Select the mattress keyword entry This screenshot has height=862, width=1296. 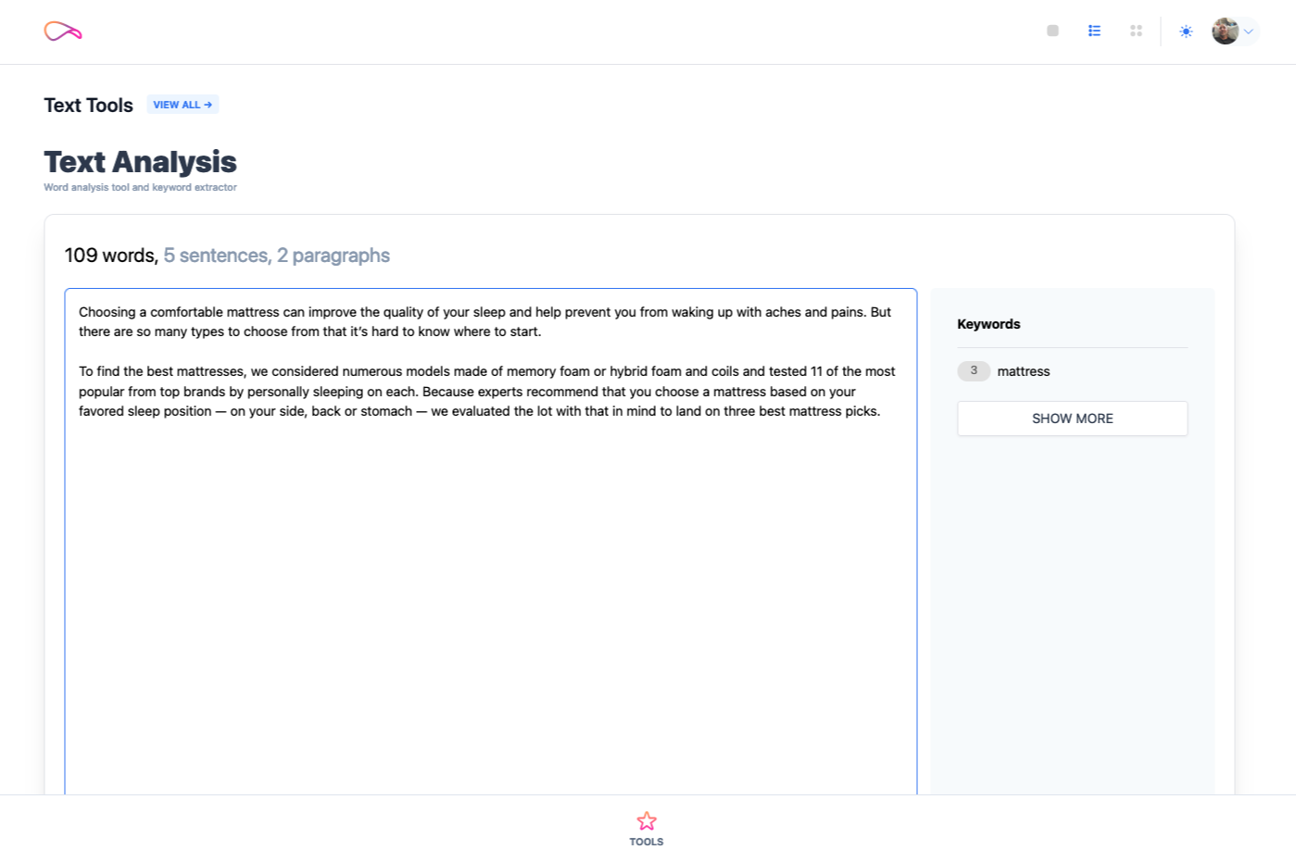pyautogui.click(x=1024, y=371)
